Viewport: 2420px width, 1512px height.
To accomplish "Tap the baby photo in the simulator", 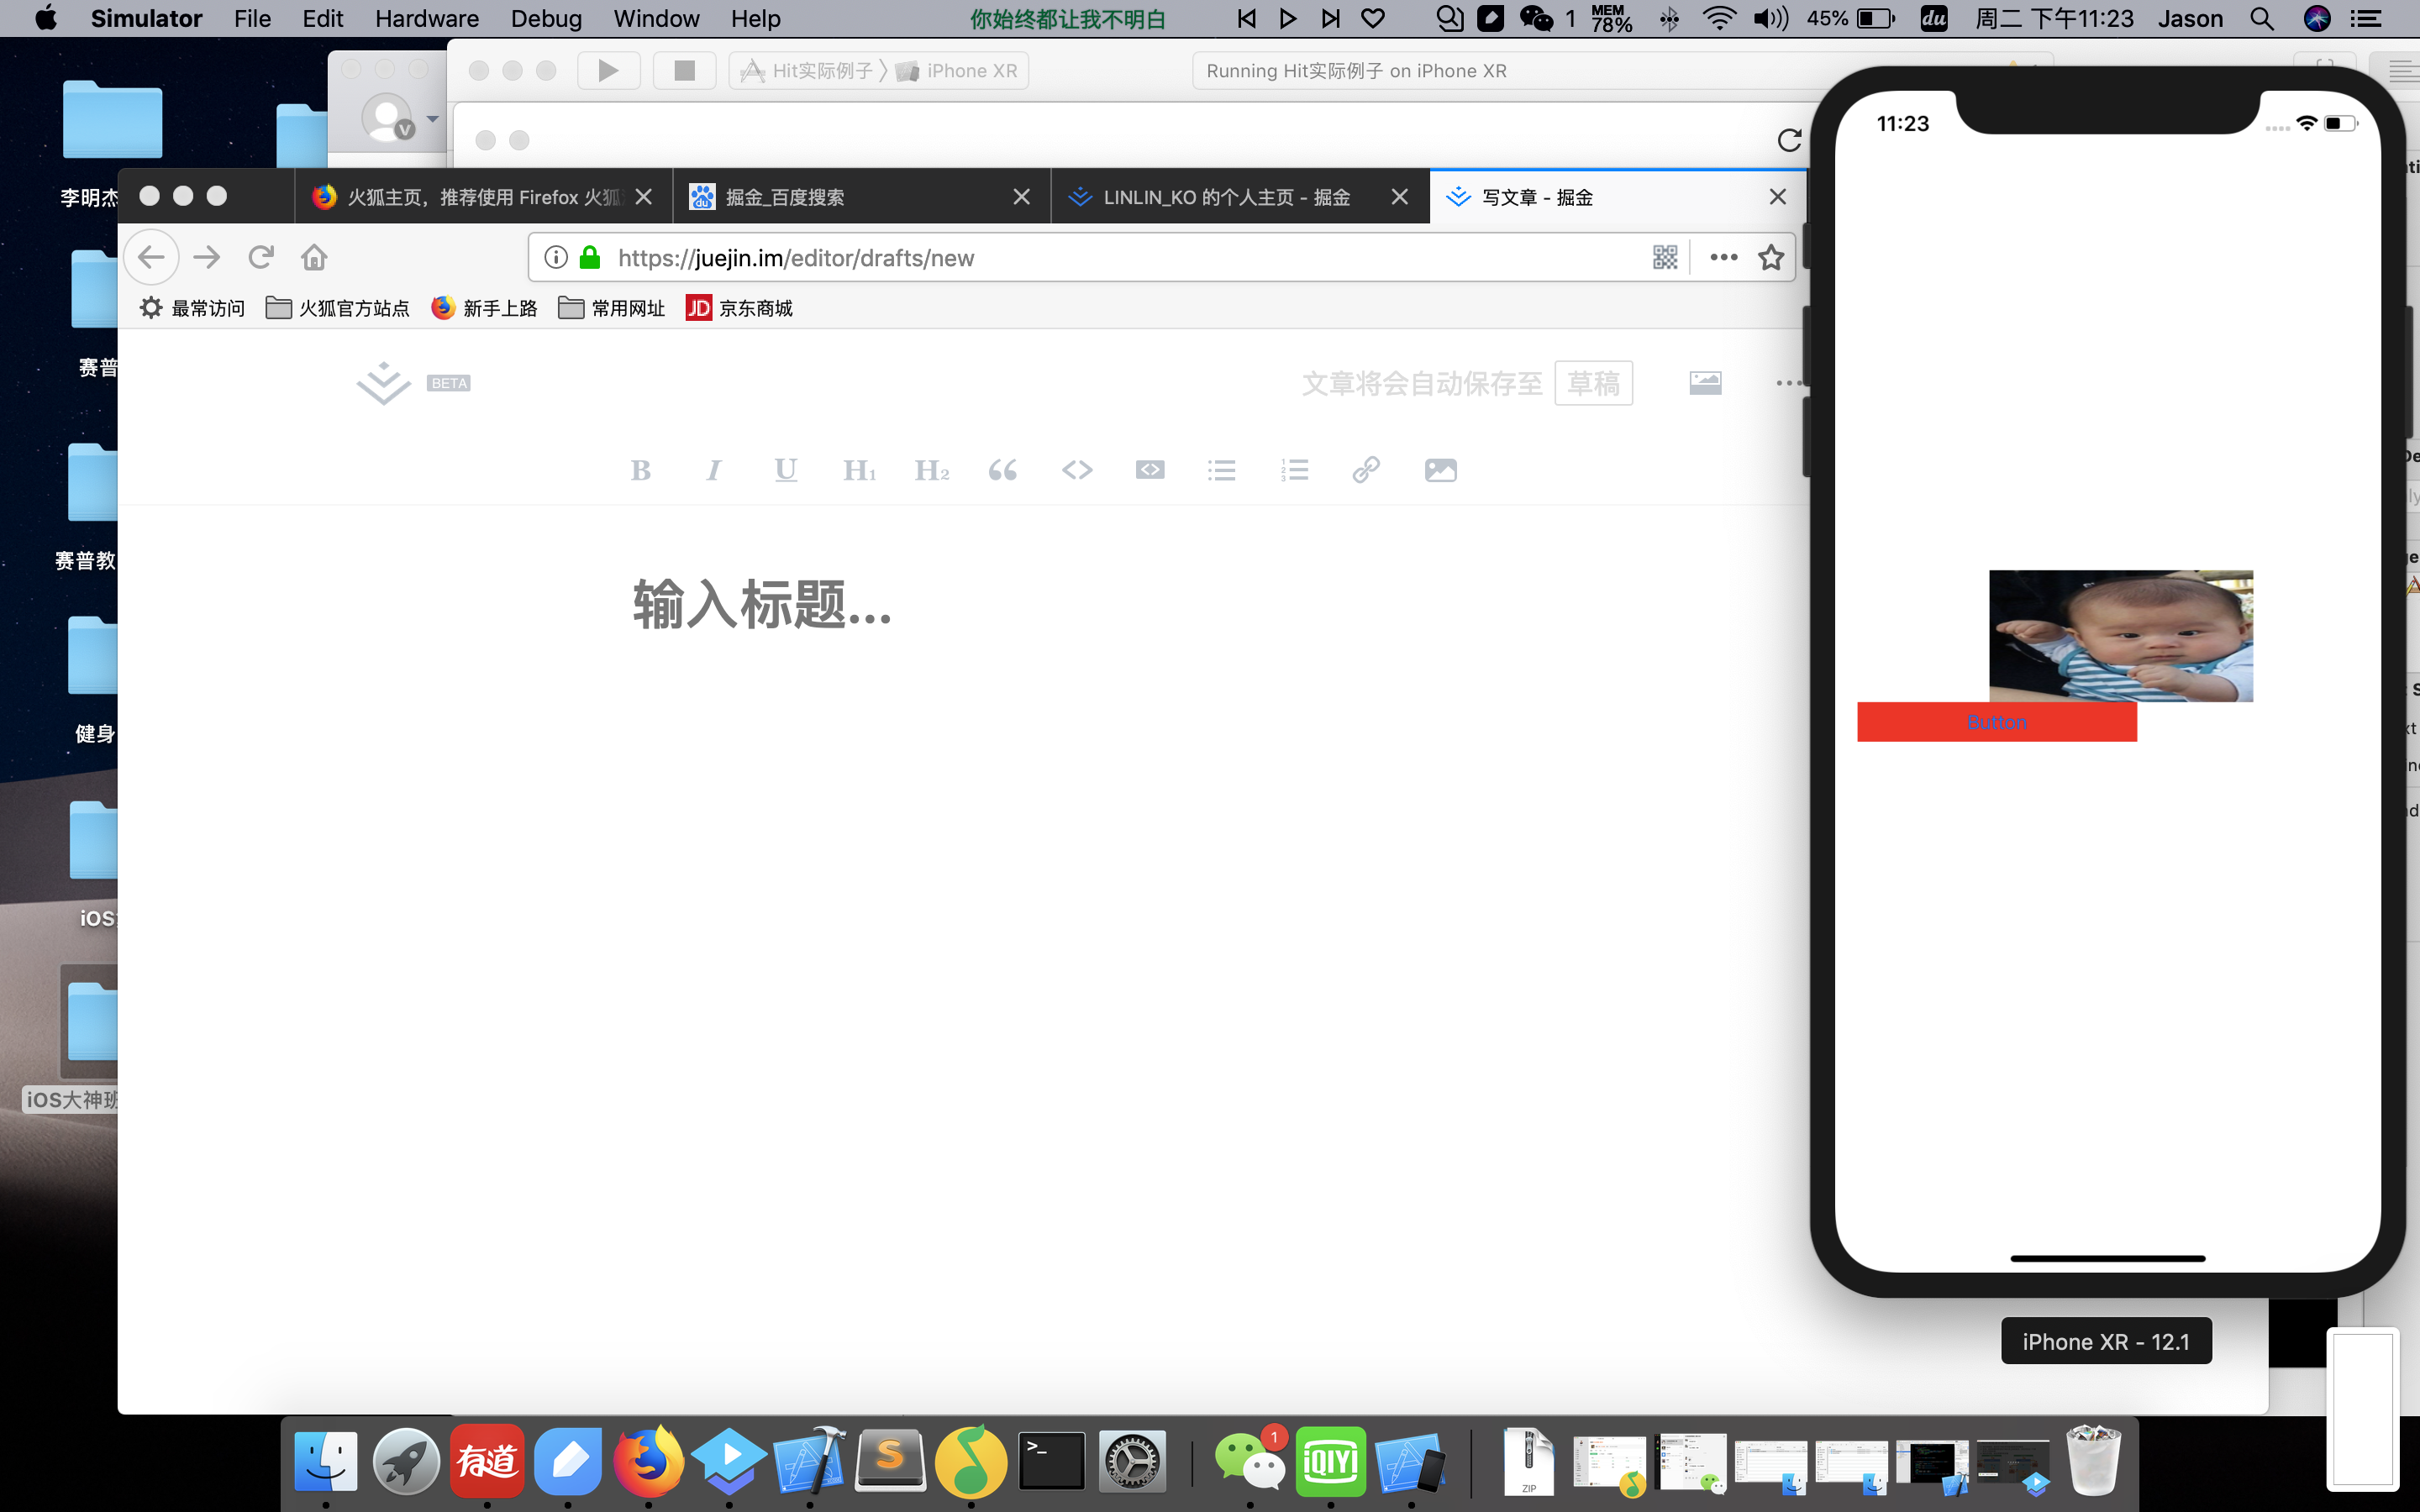I will 2120,636.
